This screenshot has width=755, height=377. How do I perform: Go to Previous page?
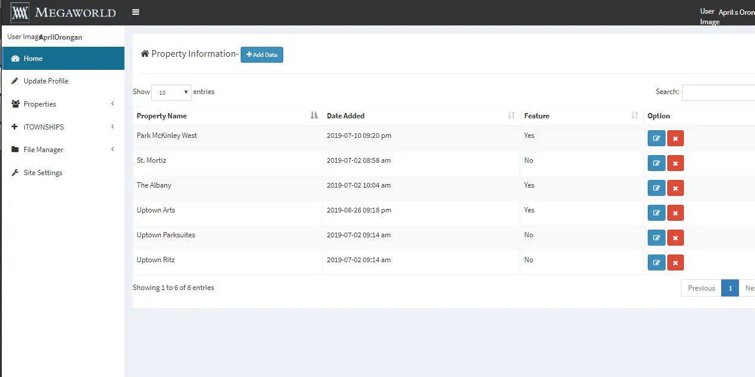point(701,288)
